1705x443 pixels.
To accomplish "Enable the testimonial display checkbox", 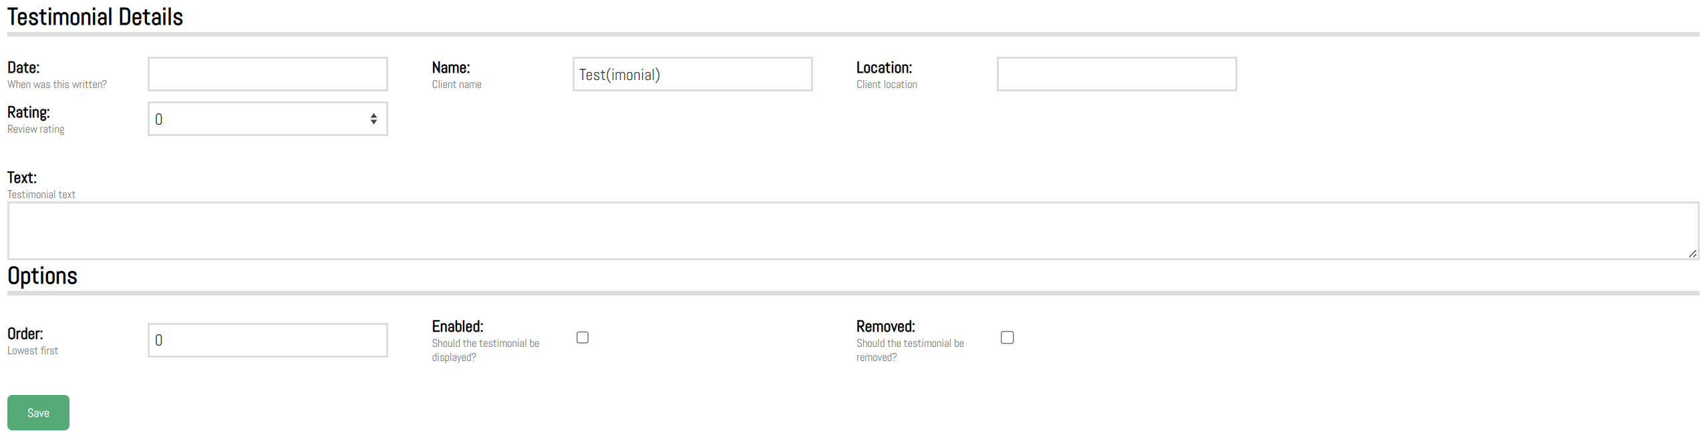I will 583,338.
